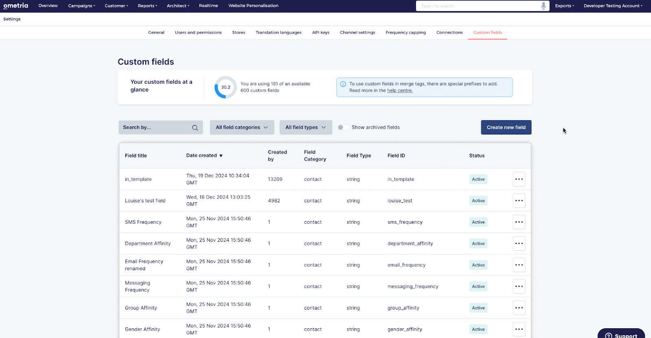
Task: Click the Status column header
Action: click(x=476, y=156)
